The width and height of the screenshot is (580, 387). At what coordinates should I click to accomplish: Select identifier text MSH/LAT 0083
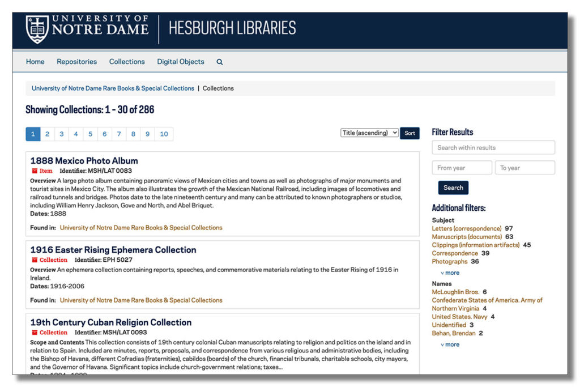coord(110,171)
